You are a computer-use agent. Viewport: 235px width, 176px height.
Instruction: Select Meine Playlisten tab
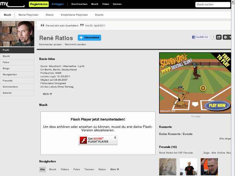pyautogui.click(x=28, y=15)
